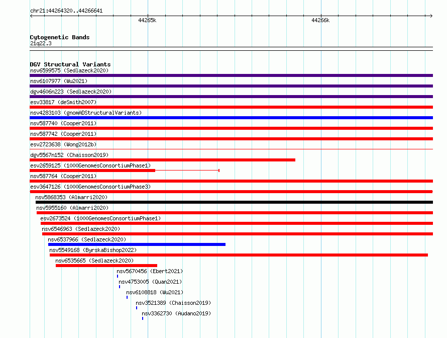Select the esv2673524 (1000GenomesConsortiumPhase1) label
Viewport: 447px width, 338px height.
100,218
